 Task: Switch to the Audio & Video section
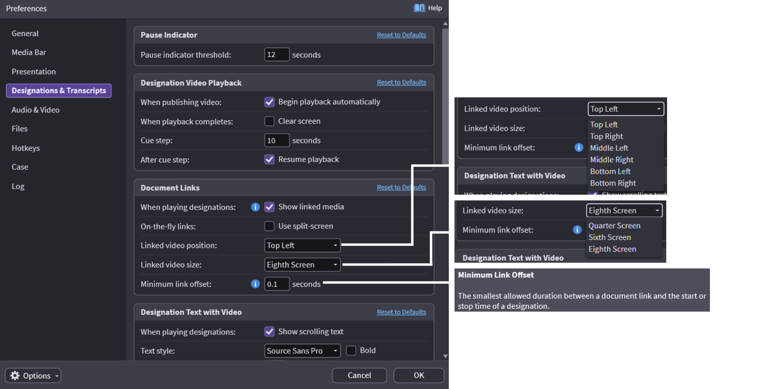pyautogui.click(x=35, y=110)
